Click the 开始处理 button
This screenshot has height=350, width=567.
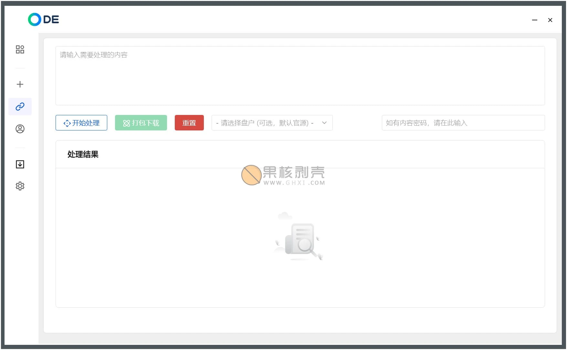[81, 123]
